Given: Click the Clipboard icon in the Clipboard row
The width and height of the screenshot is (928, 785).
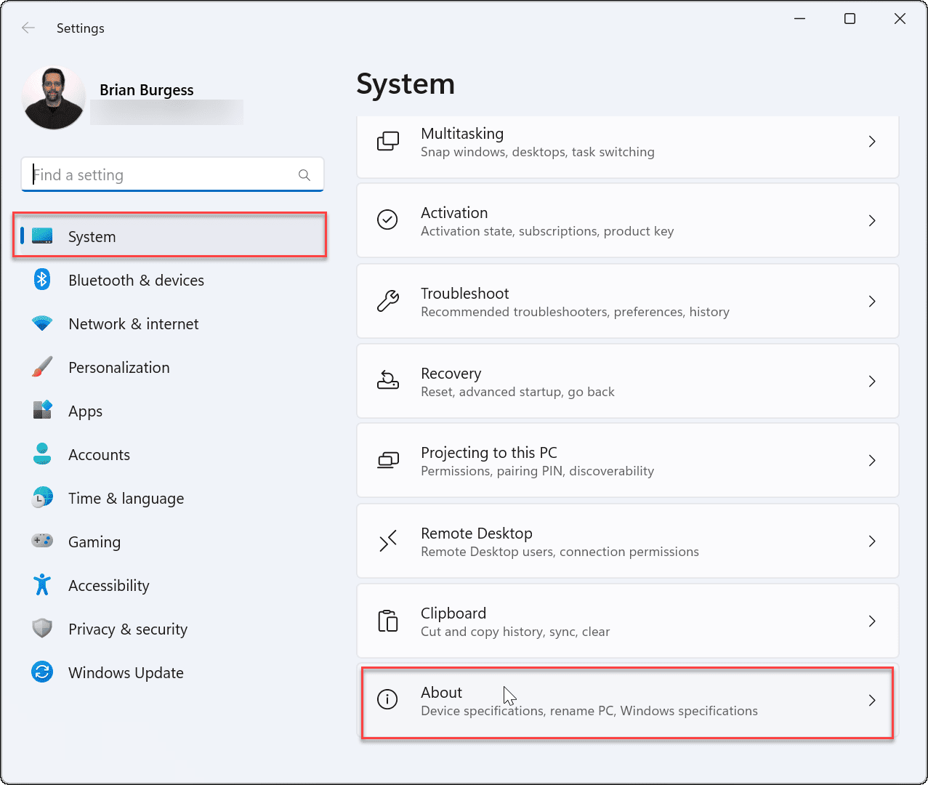Looking at the screenshot, I should (x=387, y=621).
